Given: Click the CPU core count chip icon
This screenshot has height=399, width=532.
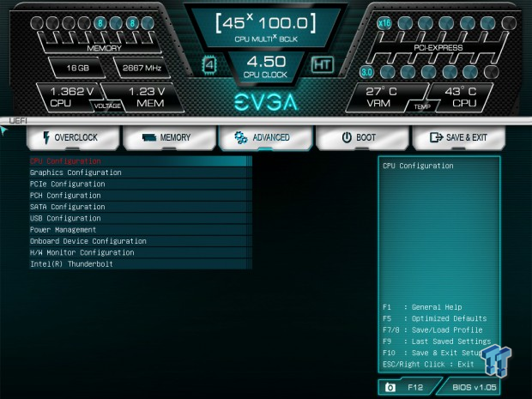Looking at the screenshot, I should pos(209,64).
